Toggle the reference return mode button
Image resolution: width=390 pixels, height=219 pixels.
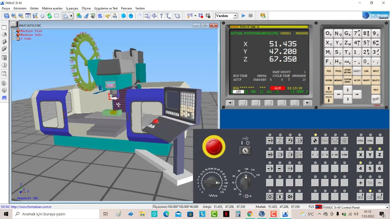(315, 141)
